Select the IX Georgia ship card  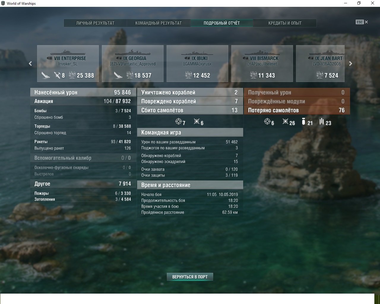tap(133, 63)
